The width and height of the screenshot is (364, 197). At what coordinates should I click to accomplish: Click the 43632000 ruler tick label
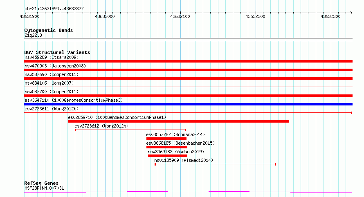pos(105,16)
